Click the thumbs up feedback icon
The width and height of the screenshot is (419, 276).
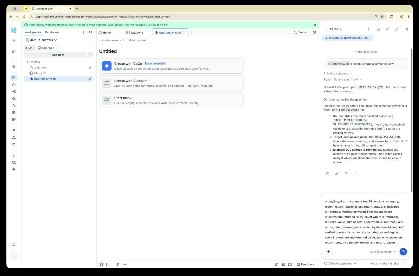click(337, 174)
